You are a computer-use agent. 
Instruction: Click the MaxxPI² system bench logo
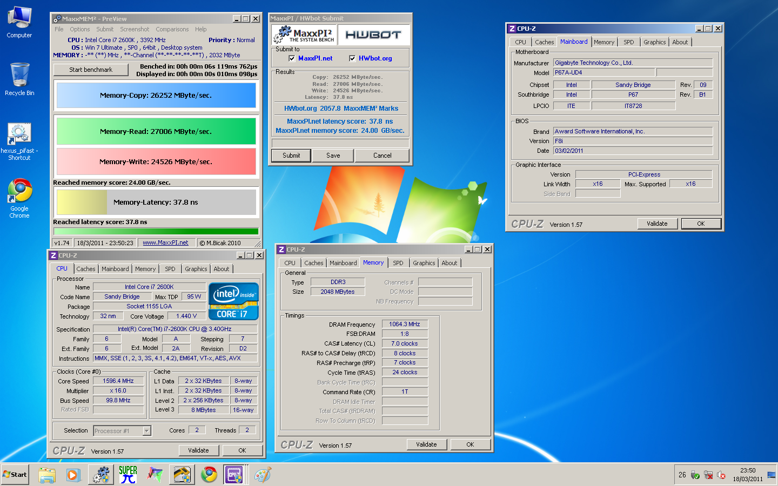(x=303, y=35)
